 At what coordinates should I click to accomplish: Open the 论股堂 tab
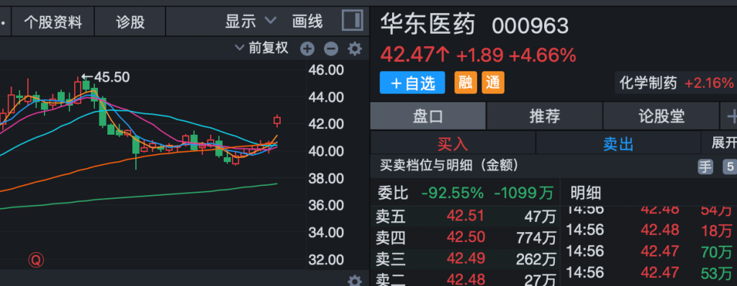pos(661,116)
